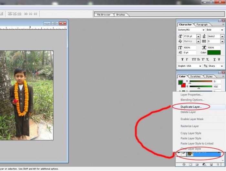
Task: Choose Duplicate Layer from context menu
Action: 199,107
